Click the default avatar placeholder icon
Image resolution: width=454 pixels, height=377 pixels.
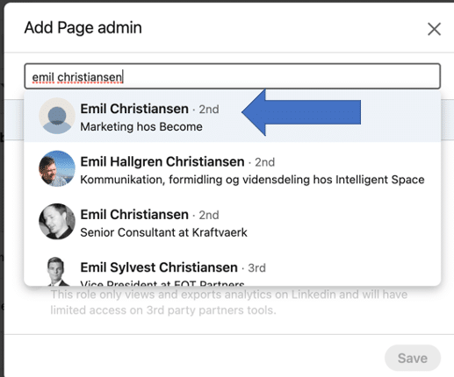(57, 116)
